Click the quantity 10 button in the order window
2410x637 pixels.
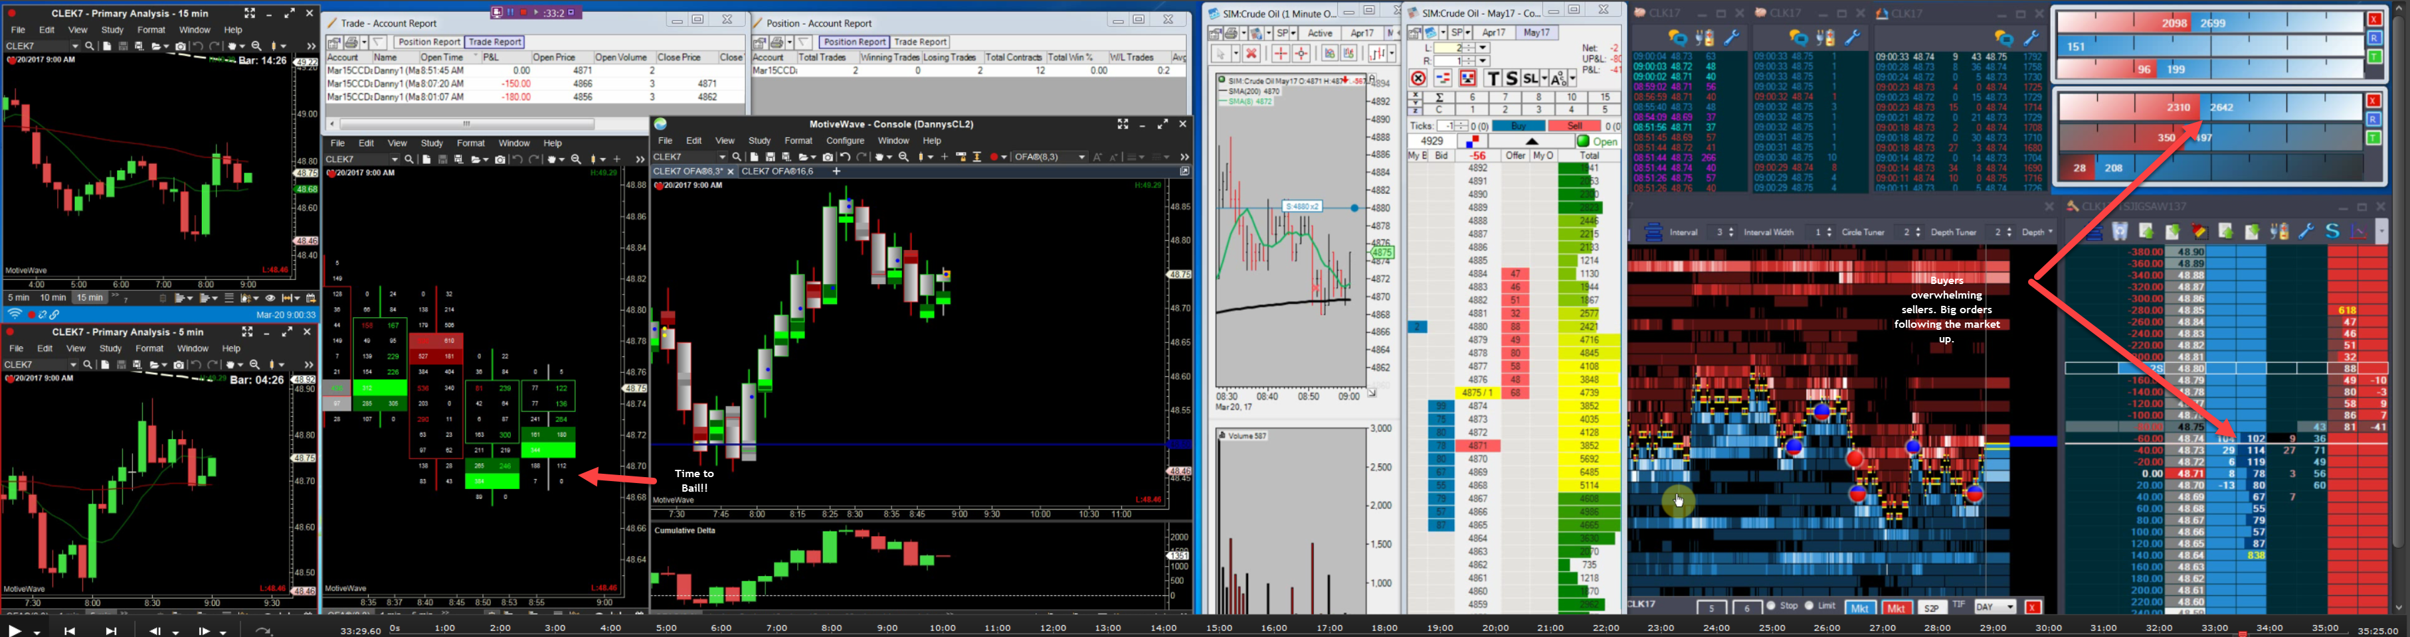(1572, 97)
